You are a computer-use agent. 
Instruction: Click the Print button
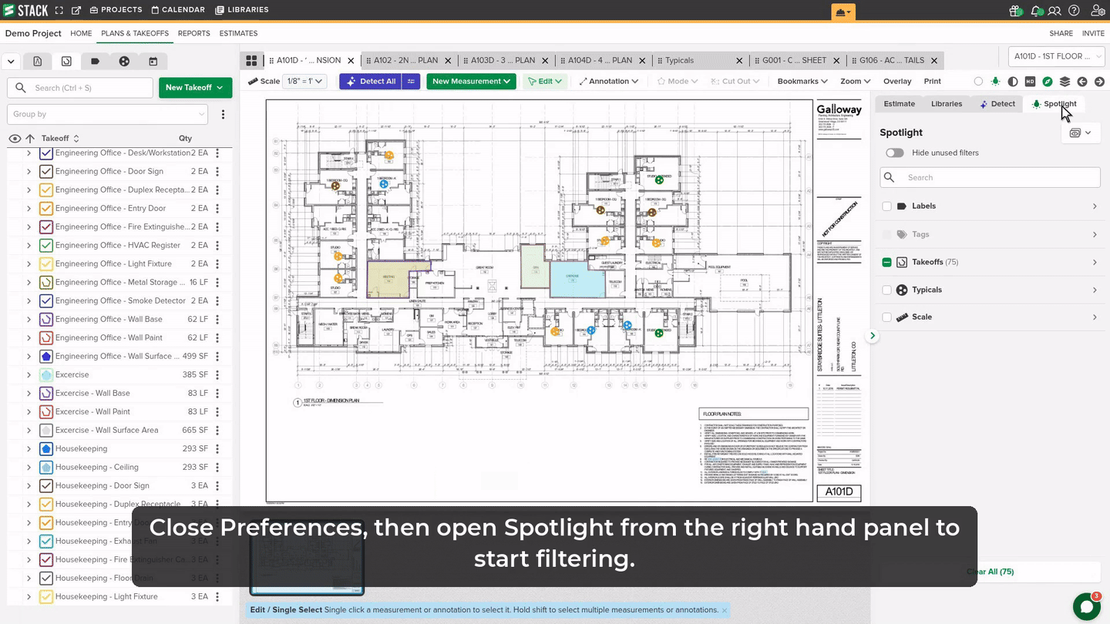click(x=933, y=81)
